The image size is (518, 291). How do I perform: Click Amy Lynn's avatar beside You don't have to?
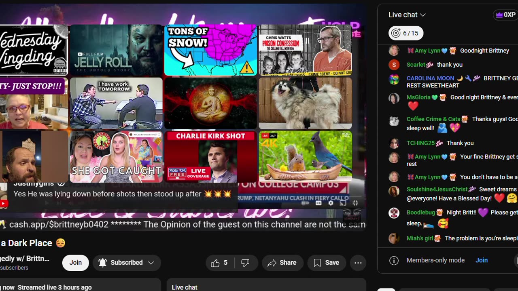[x=394, y=177]
